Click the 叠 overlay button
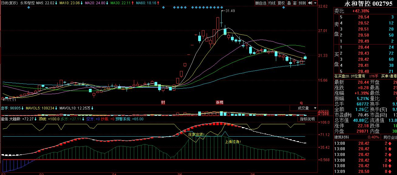 click(289, 3)
